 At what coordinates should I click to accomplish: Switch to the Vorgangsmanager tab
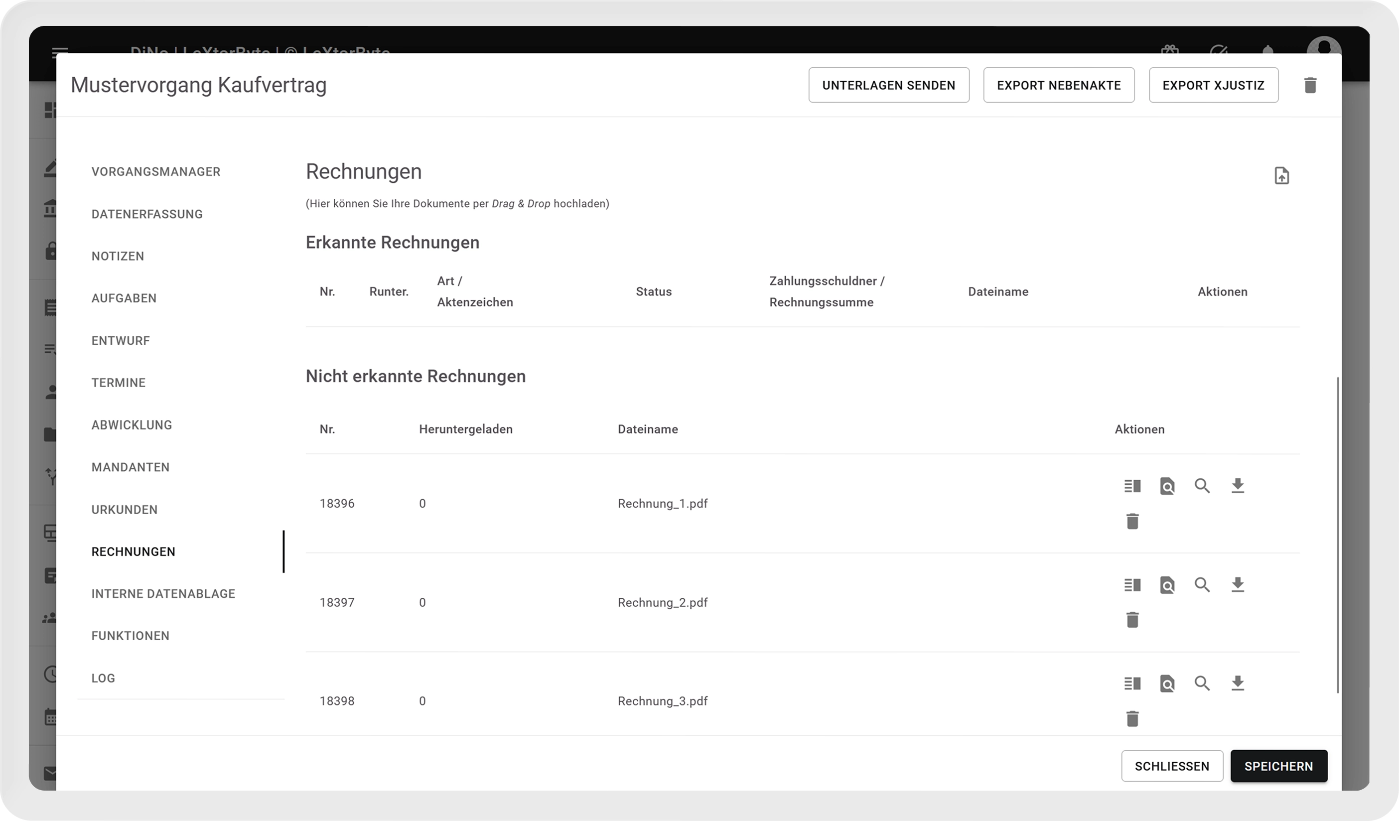point(156,171)
